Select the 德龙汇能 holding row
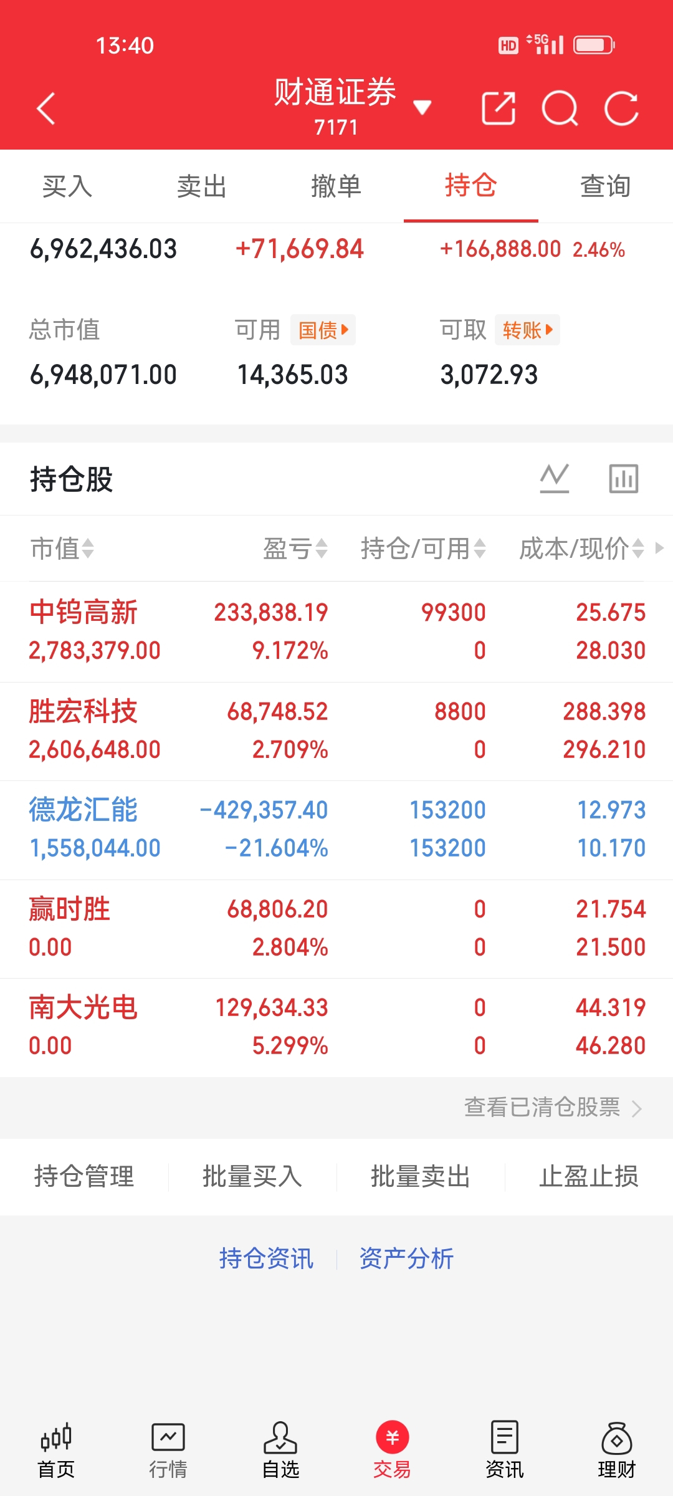This screenshot has width=673, height=1496. (x=336, y=829)
